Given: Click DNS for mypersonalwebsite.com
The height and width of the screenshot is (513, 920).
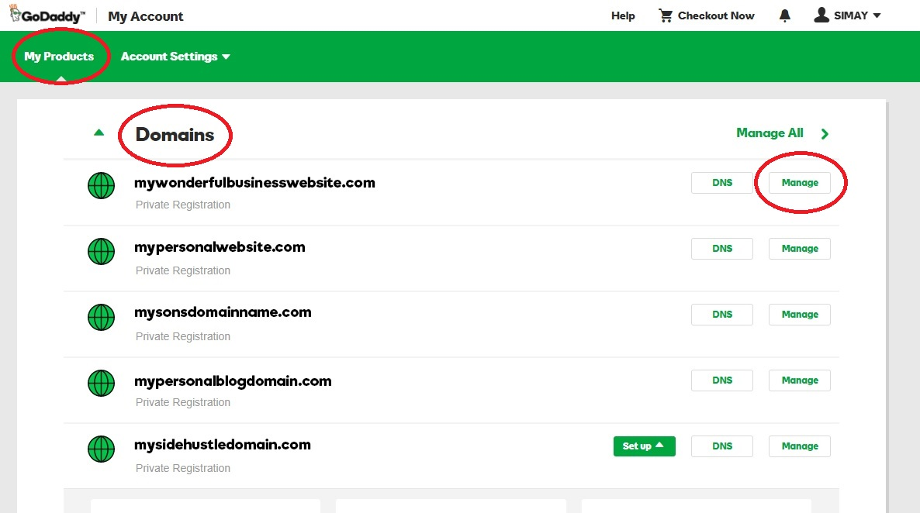Looking at the screenshot, I should 721,248.
